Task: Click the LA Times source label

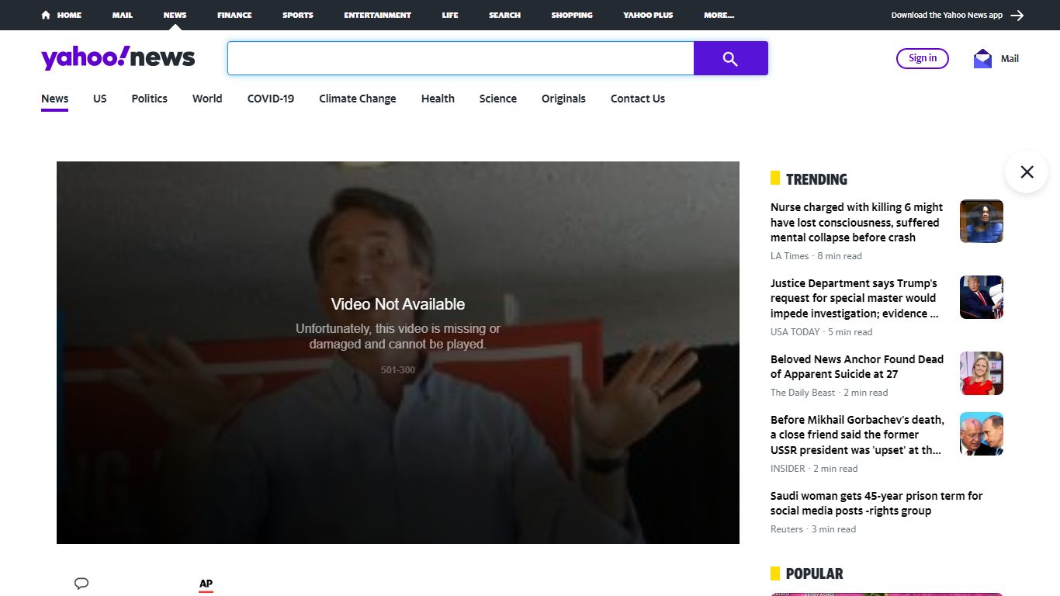Action: (x=789, y=256)
